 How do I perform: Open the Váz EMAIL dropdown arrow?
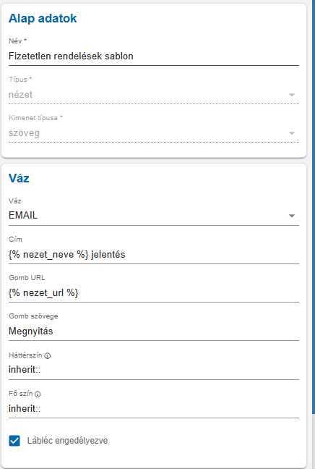292,216
